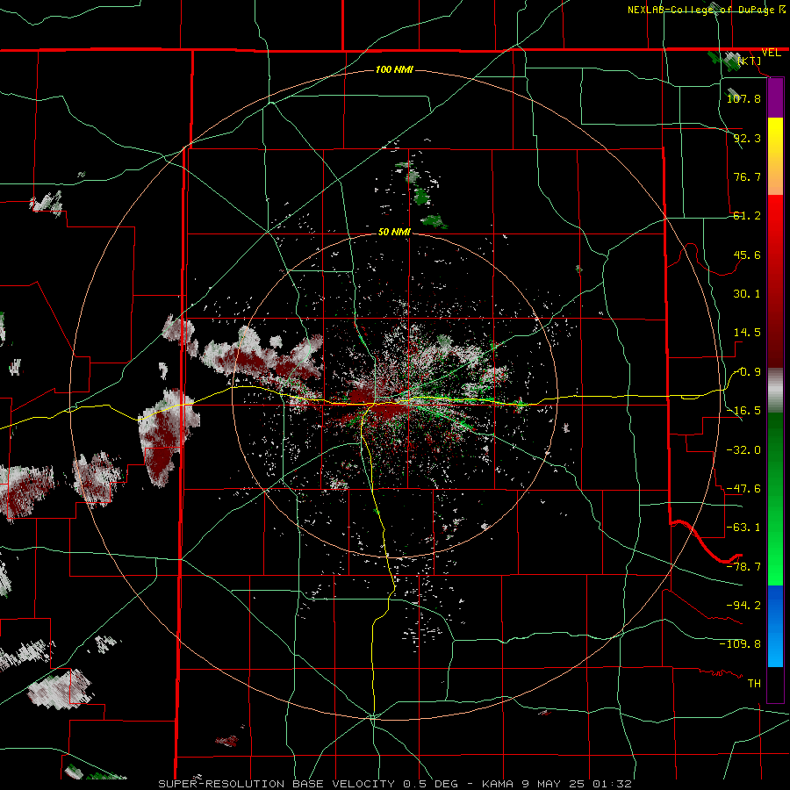Screen dimensions: 790x790
Task: Select the 92.3 scale value
Action: tap(747, 138)
